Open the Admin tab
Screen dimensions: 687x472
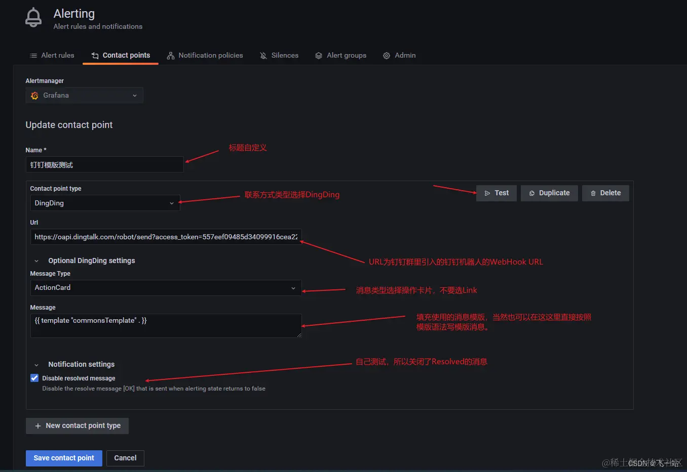pyautogui.click(x=399, y=56)
